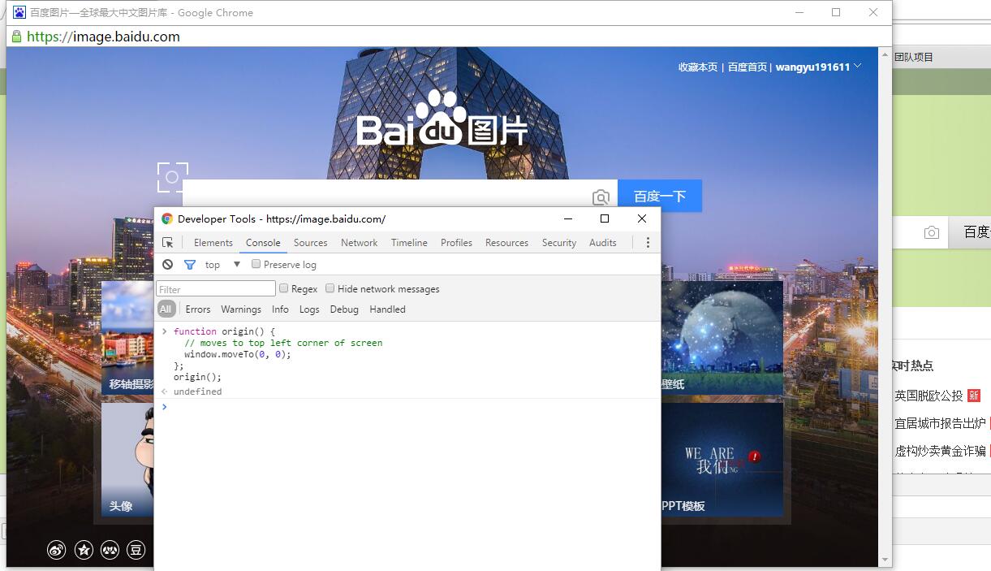
Task: Enable the Preserve log checkbox
Action: (256, 264)
